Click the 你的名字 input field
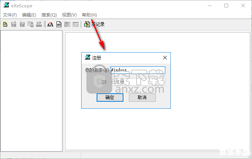The height and width of the screenshot is (159, 252). tap(138, 70)
